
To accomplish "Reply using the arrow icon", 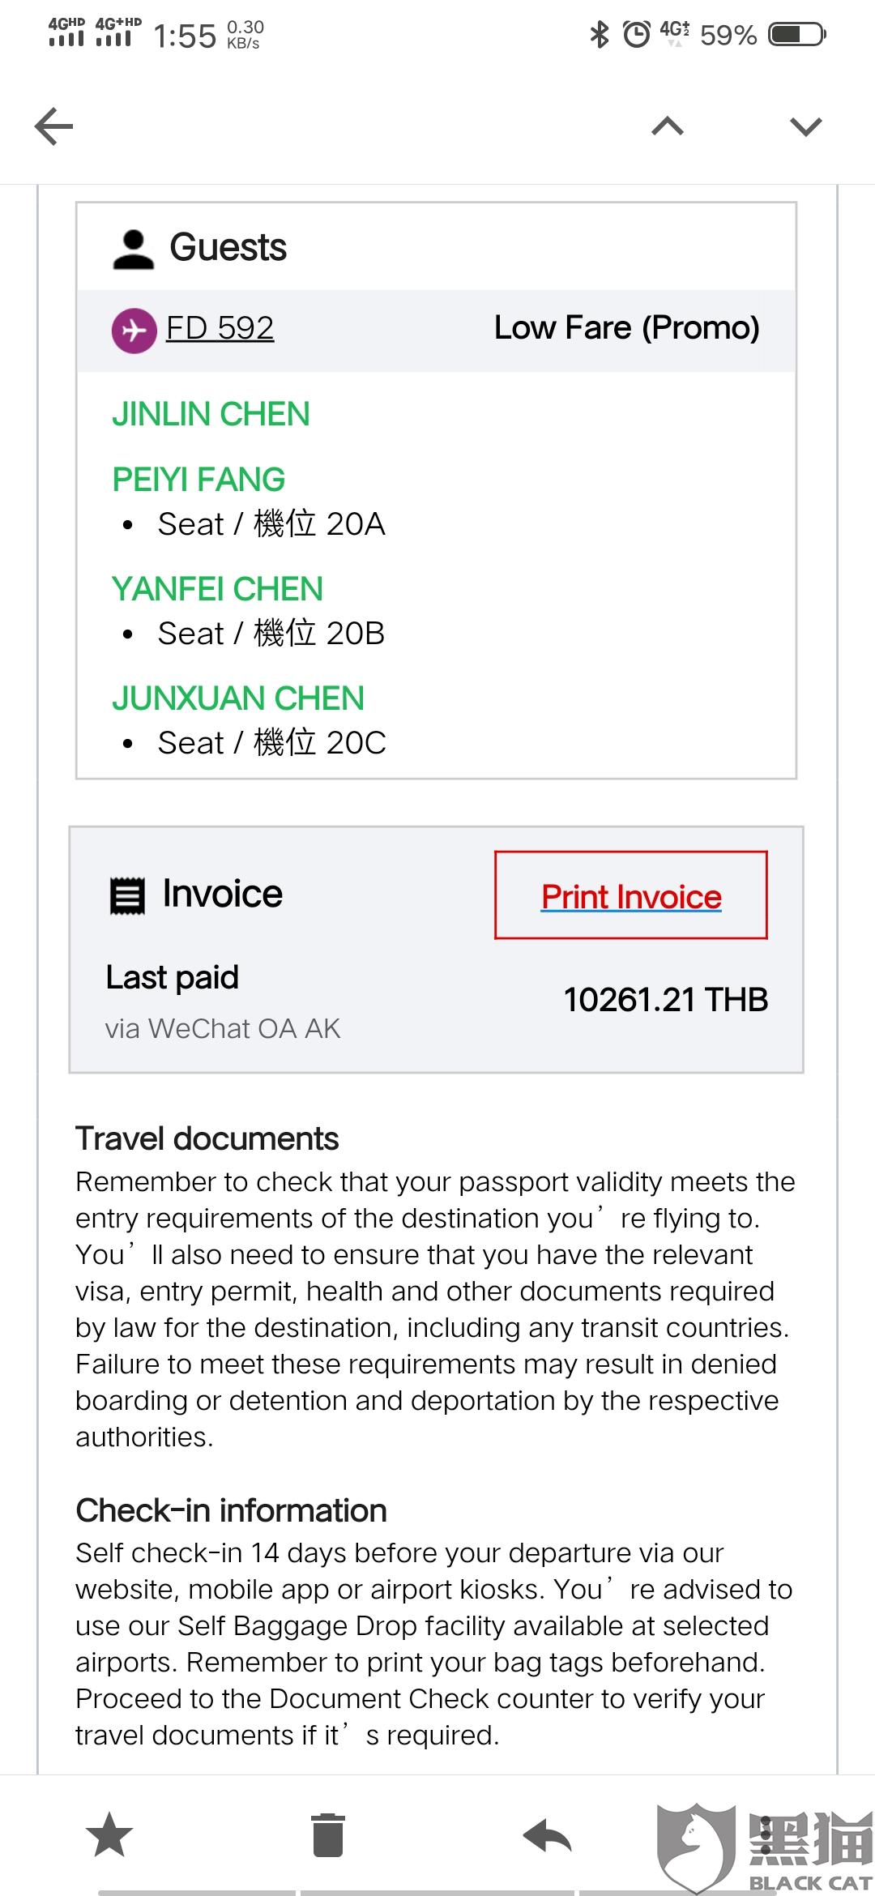I will click(548, 1835).
